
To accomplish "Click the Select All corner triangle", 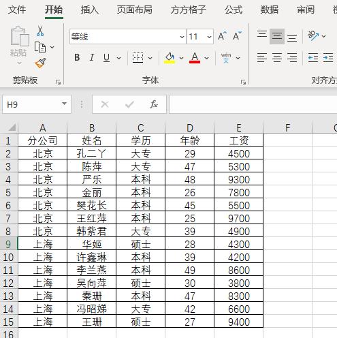I will [x=12, y=127].
